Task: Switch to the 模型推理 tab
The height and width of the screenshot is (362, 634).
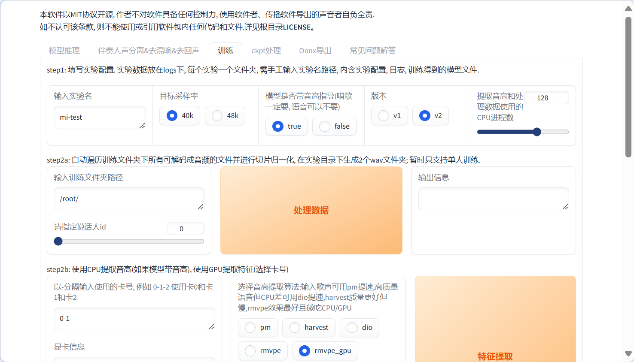Action: [64, 51]
